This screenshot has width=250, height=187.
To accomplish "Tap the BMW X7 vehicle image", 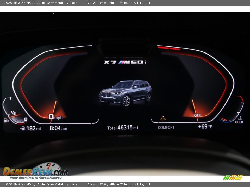I will 125,93.
